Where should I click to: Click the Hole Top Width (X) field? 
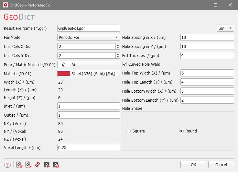click(x=207, y=73)
